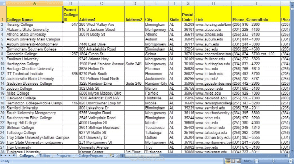
Task: Select row 5 header
Action: coord(3,39)
